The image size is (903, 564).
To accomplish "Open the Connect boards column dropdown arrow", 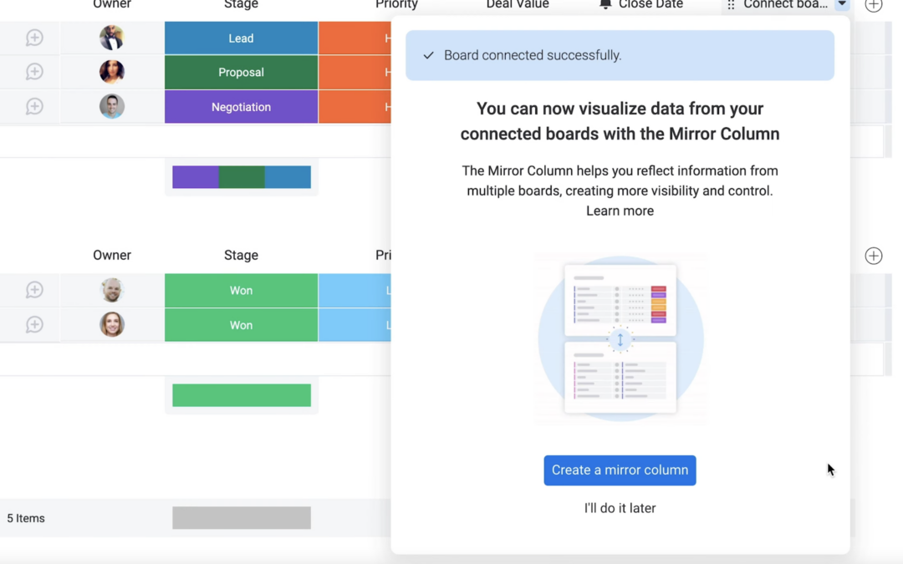I will pos(842,5).
